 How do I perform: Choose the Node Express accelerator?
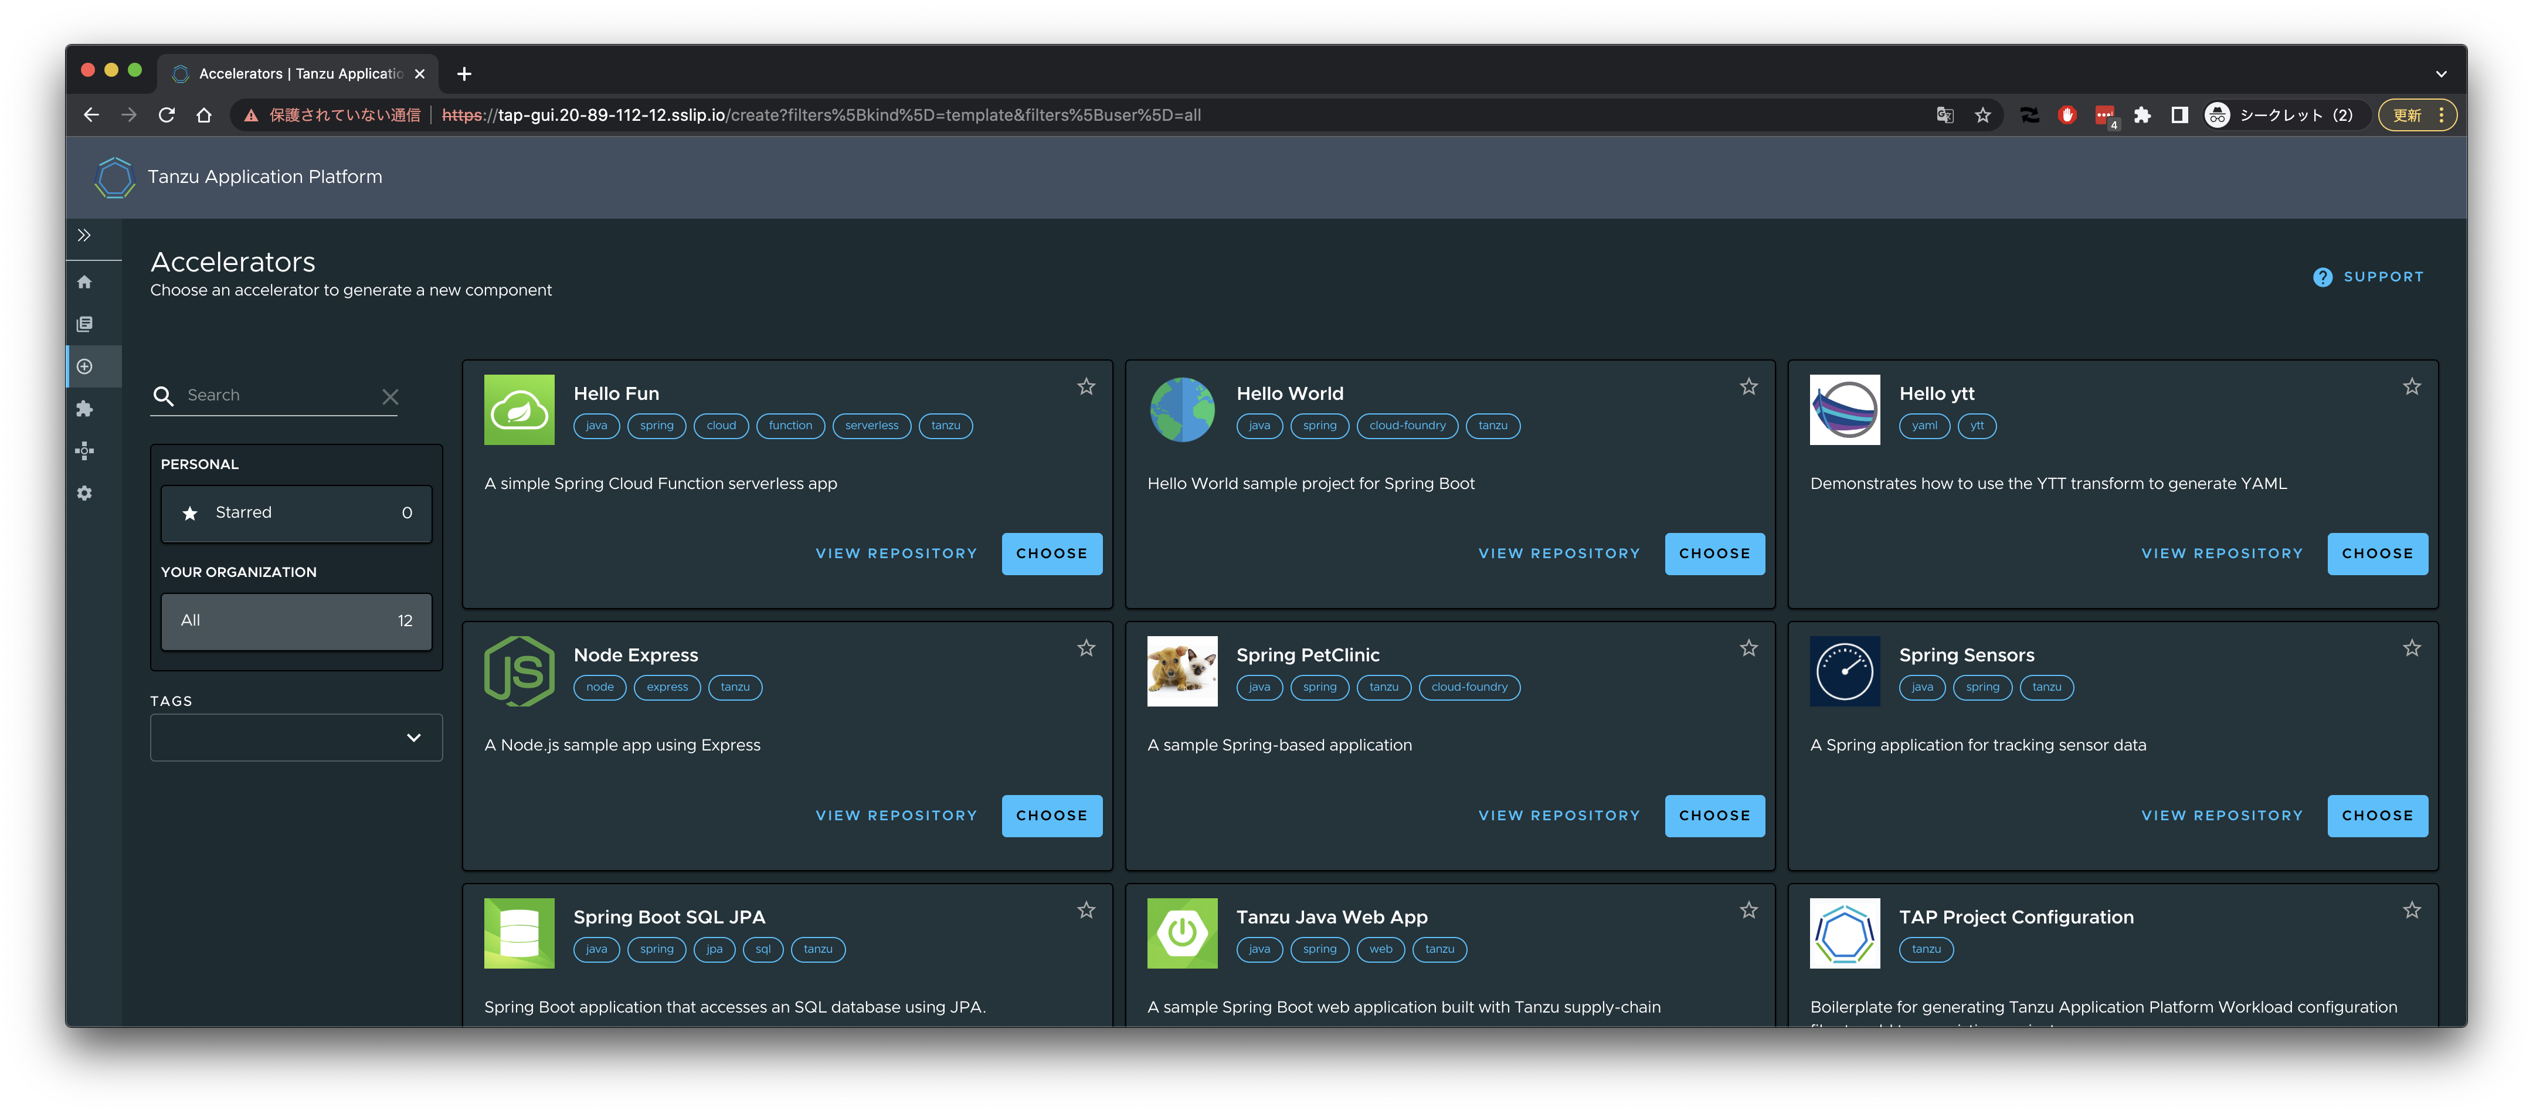(x=1051, y=815)
